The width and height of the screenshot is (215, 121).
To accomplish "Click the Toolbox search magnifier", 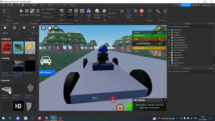I will click(32, 33).
